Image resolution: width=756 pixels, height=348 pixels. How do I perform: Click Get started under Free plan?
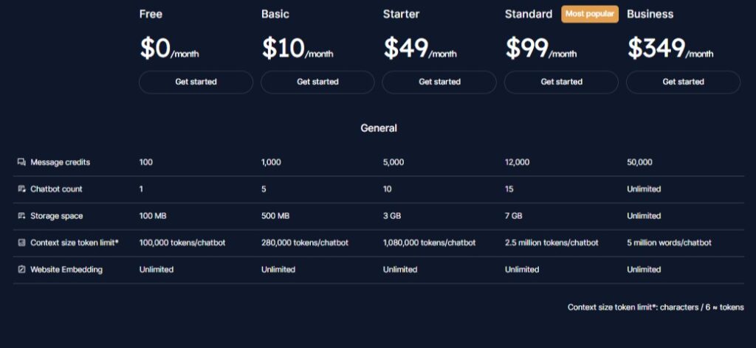click(x=196, y=82)
